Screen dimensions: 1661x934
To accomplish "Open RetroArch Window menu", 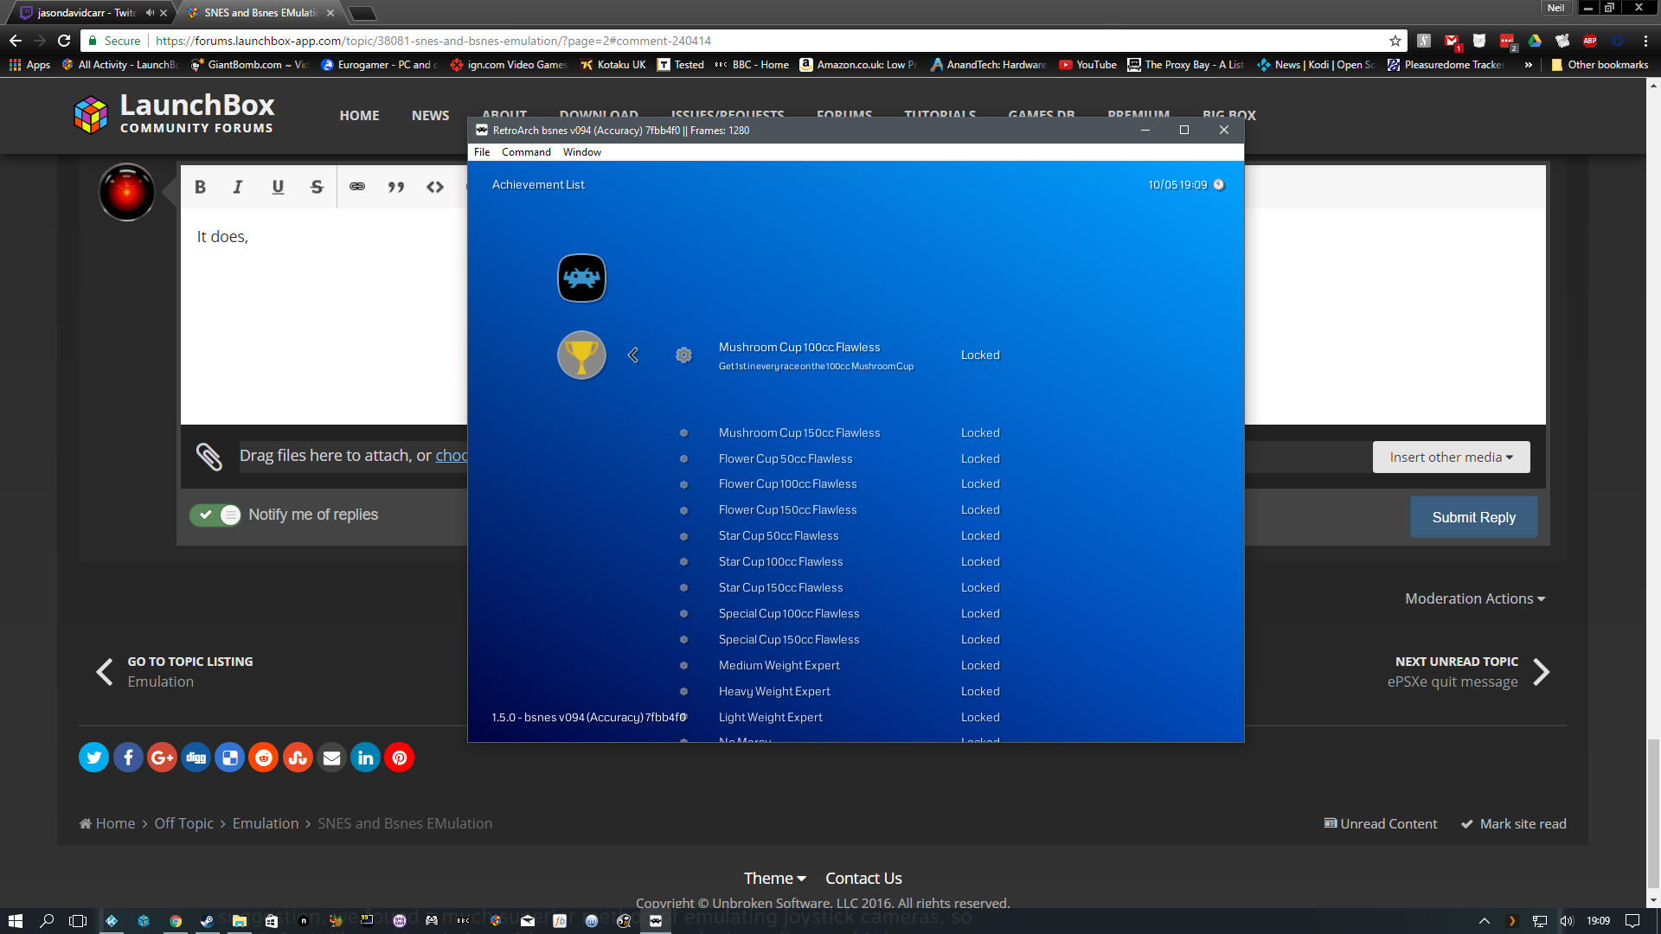I will pos(581,152).
